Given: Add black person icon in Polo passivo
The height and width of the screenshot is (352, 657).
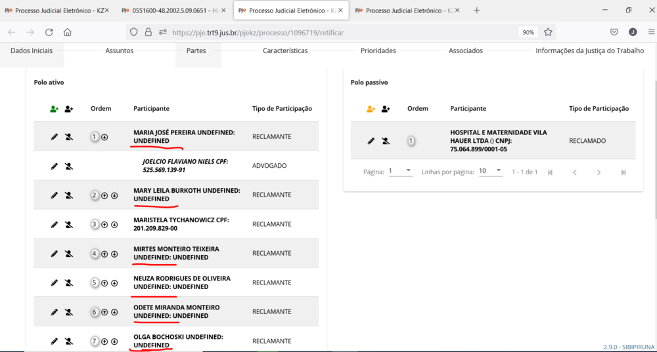Looking at the screenshot, I should coord(386,109).
